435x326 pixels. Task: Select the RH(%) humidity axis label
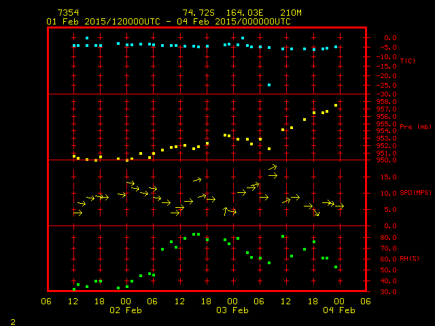point(410,259)
